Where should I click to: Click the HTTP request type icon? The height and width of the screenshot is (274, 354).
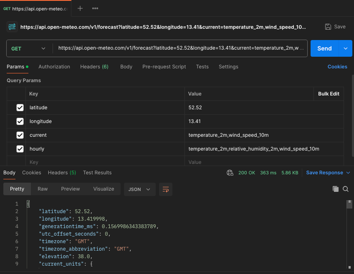12,27
